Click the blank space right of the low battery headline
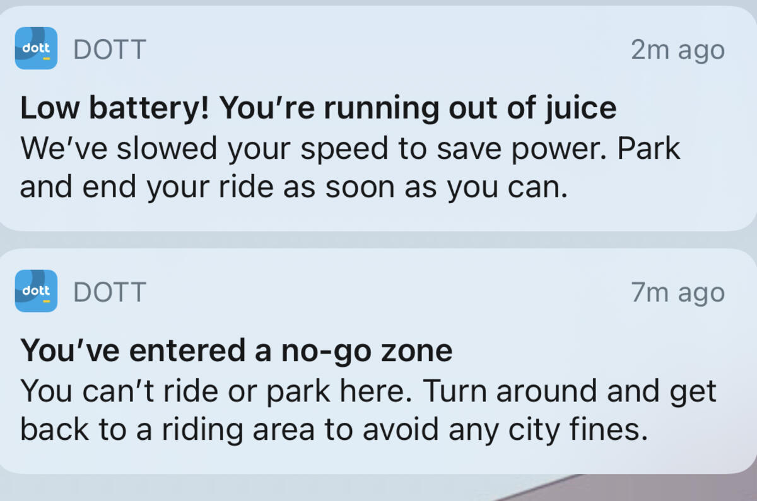757x501 pixels. 681,108
